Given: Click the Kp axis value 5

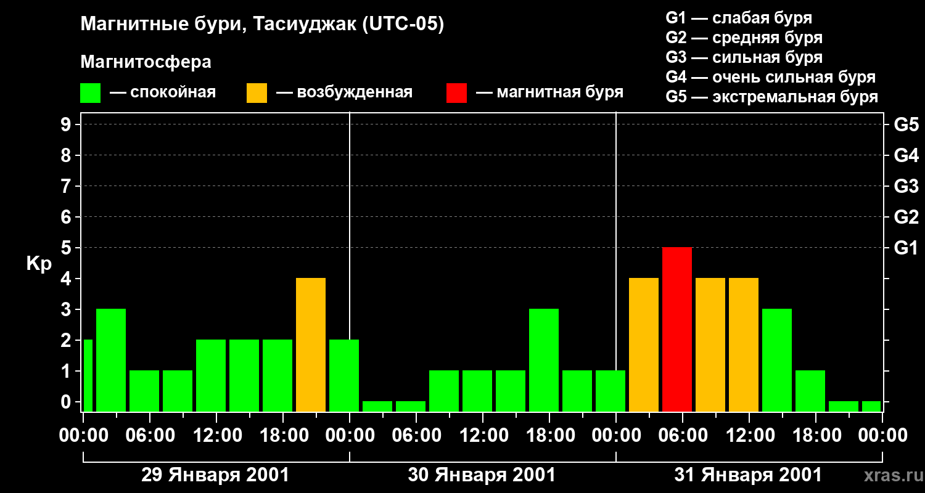Looking at the screenshot, I should [x=67, y=248].
